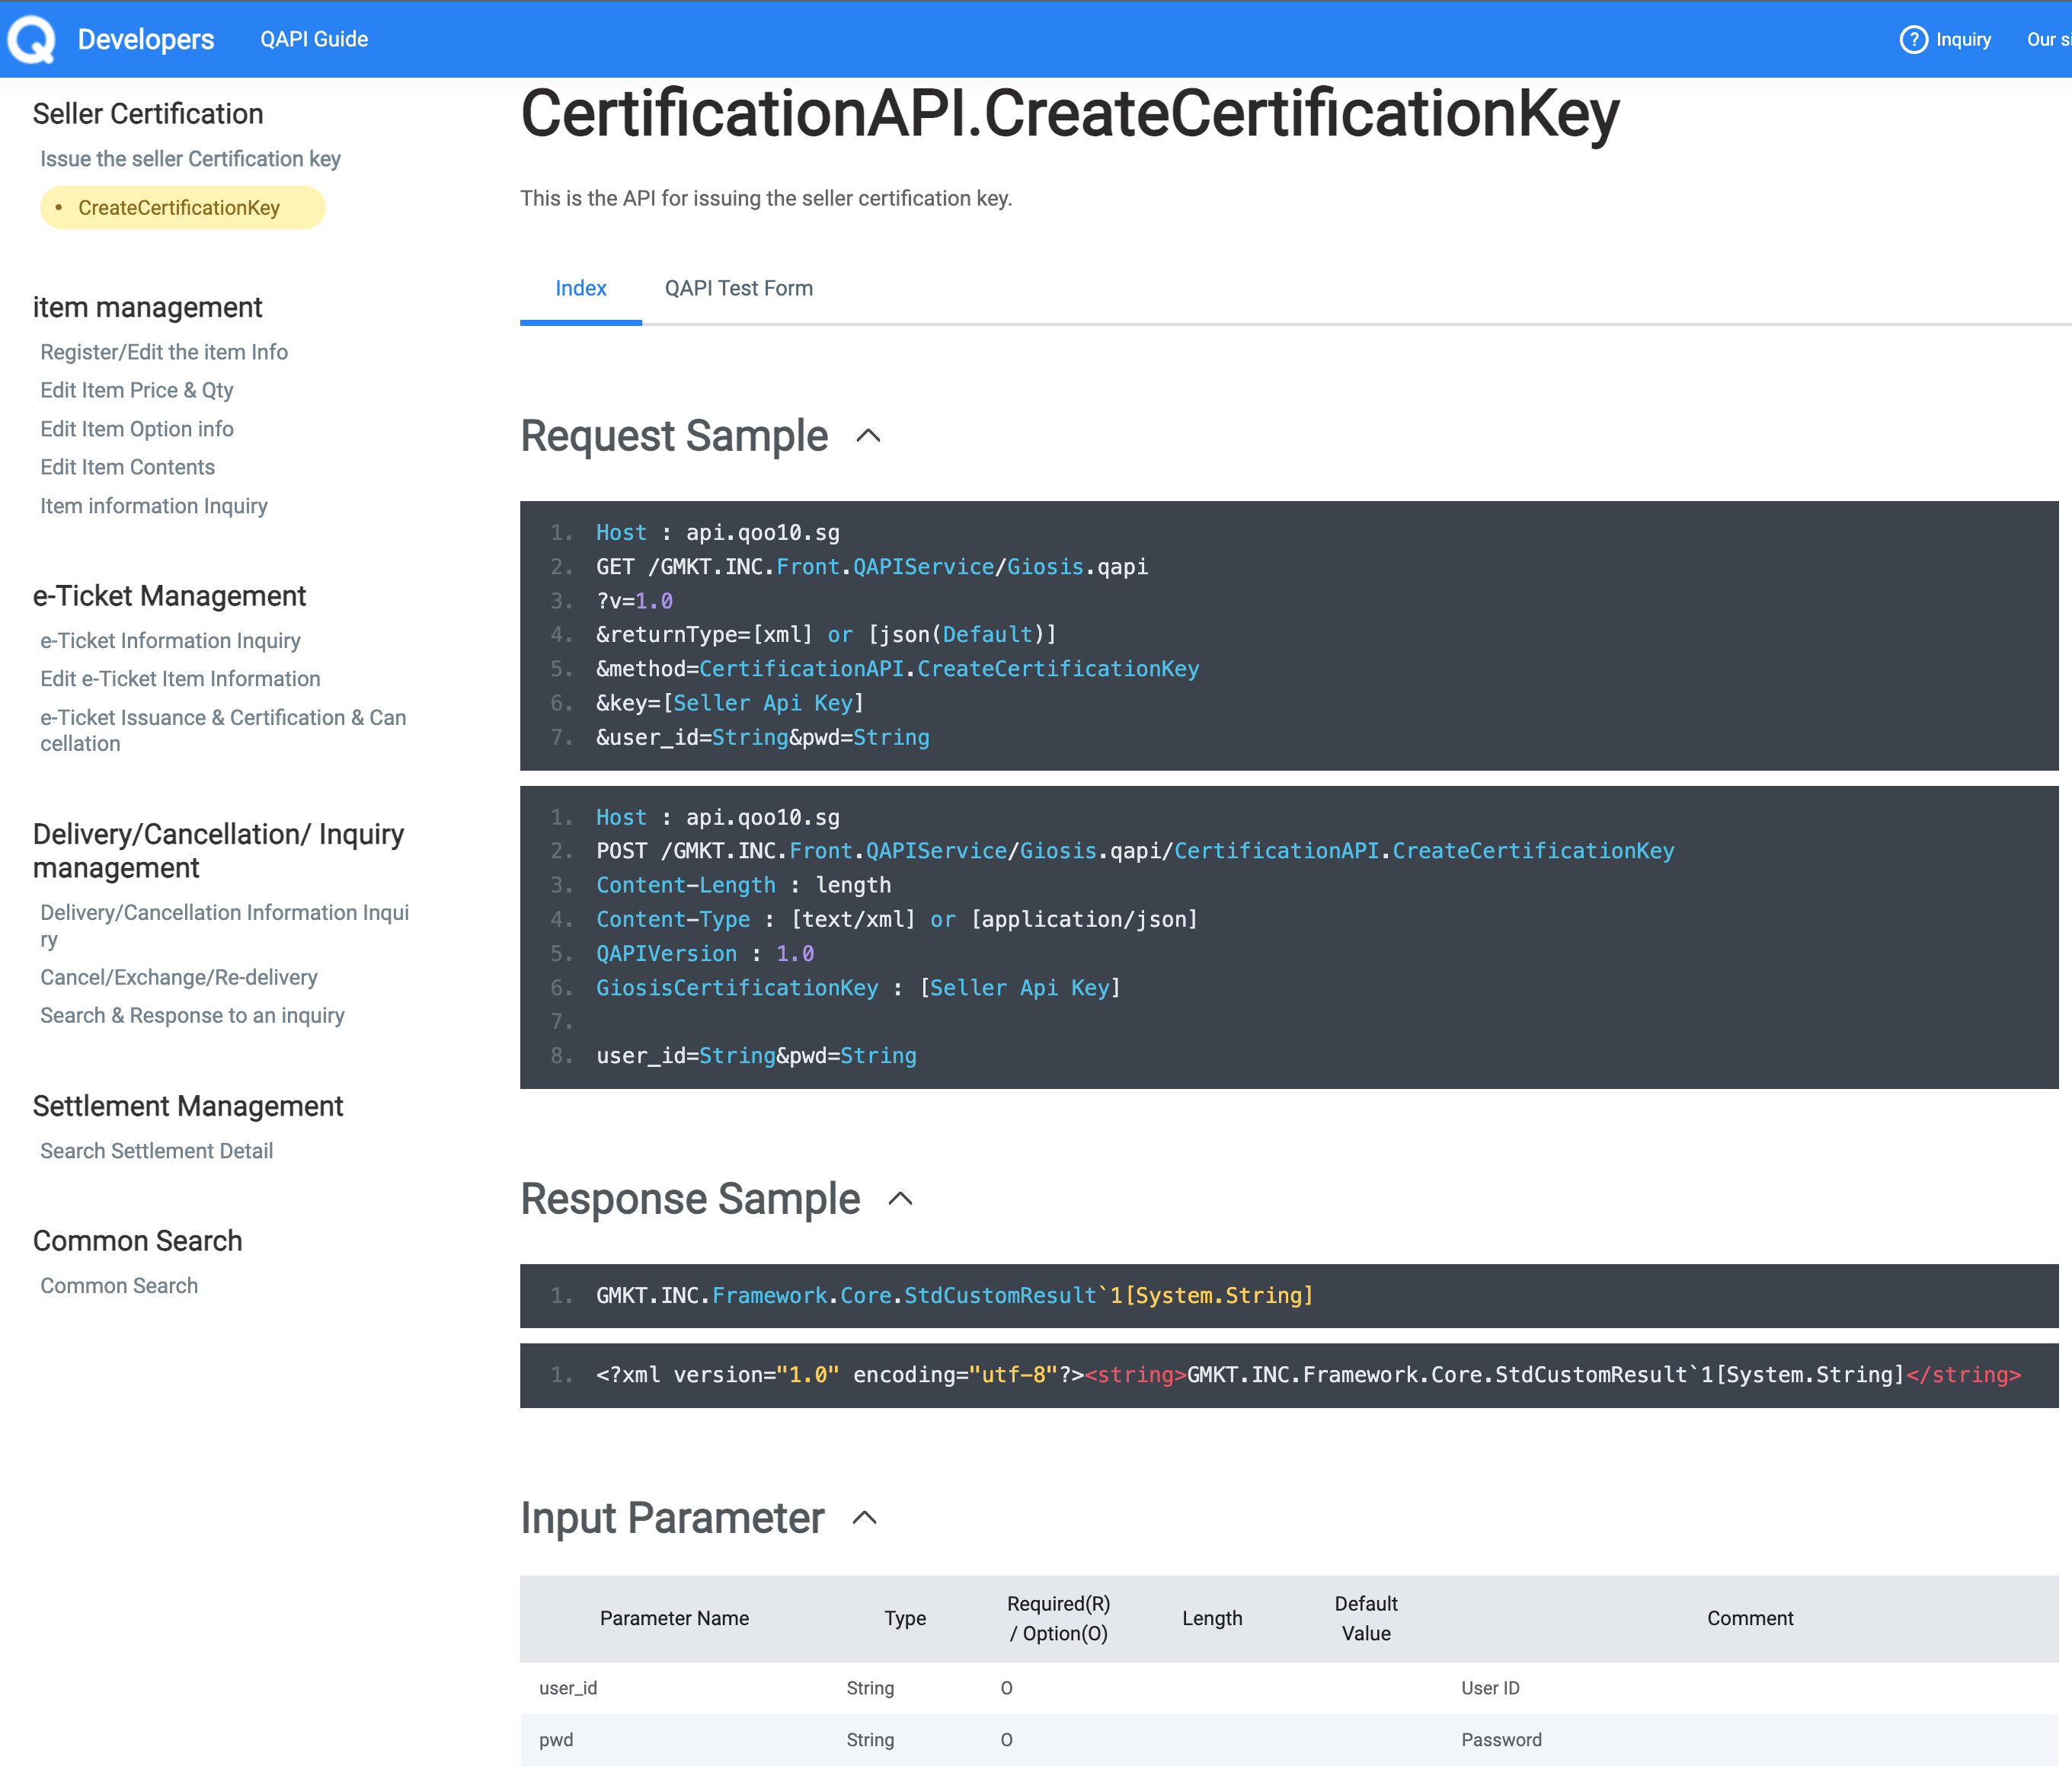This screenshot has width=2072, height=1782.
Task: Click the user_id row in parameter table
Action: click(568, 1688)
